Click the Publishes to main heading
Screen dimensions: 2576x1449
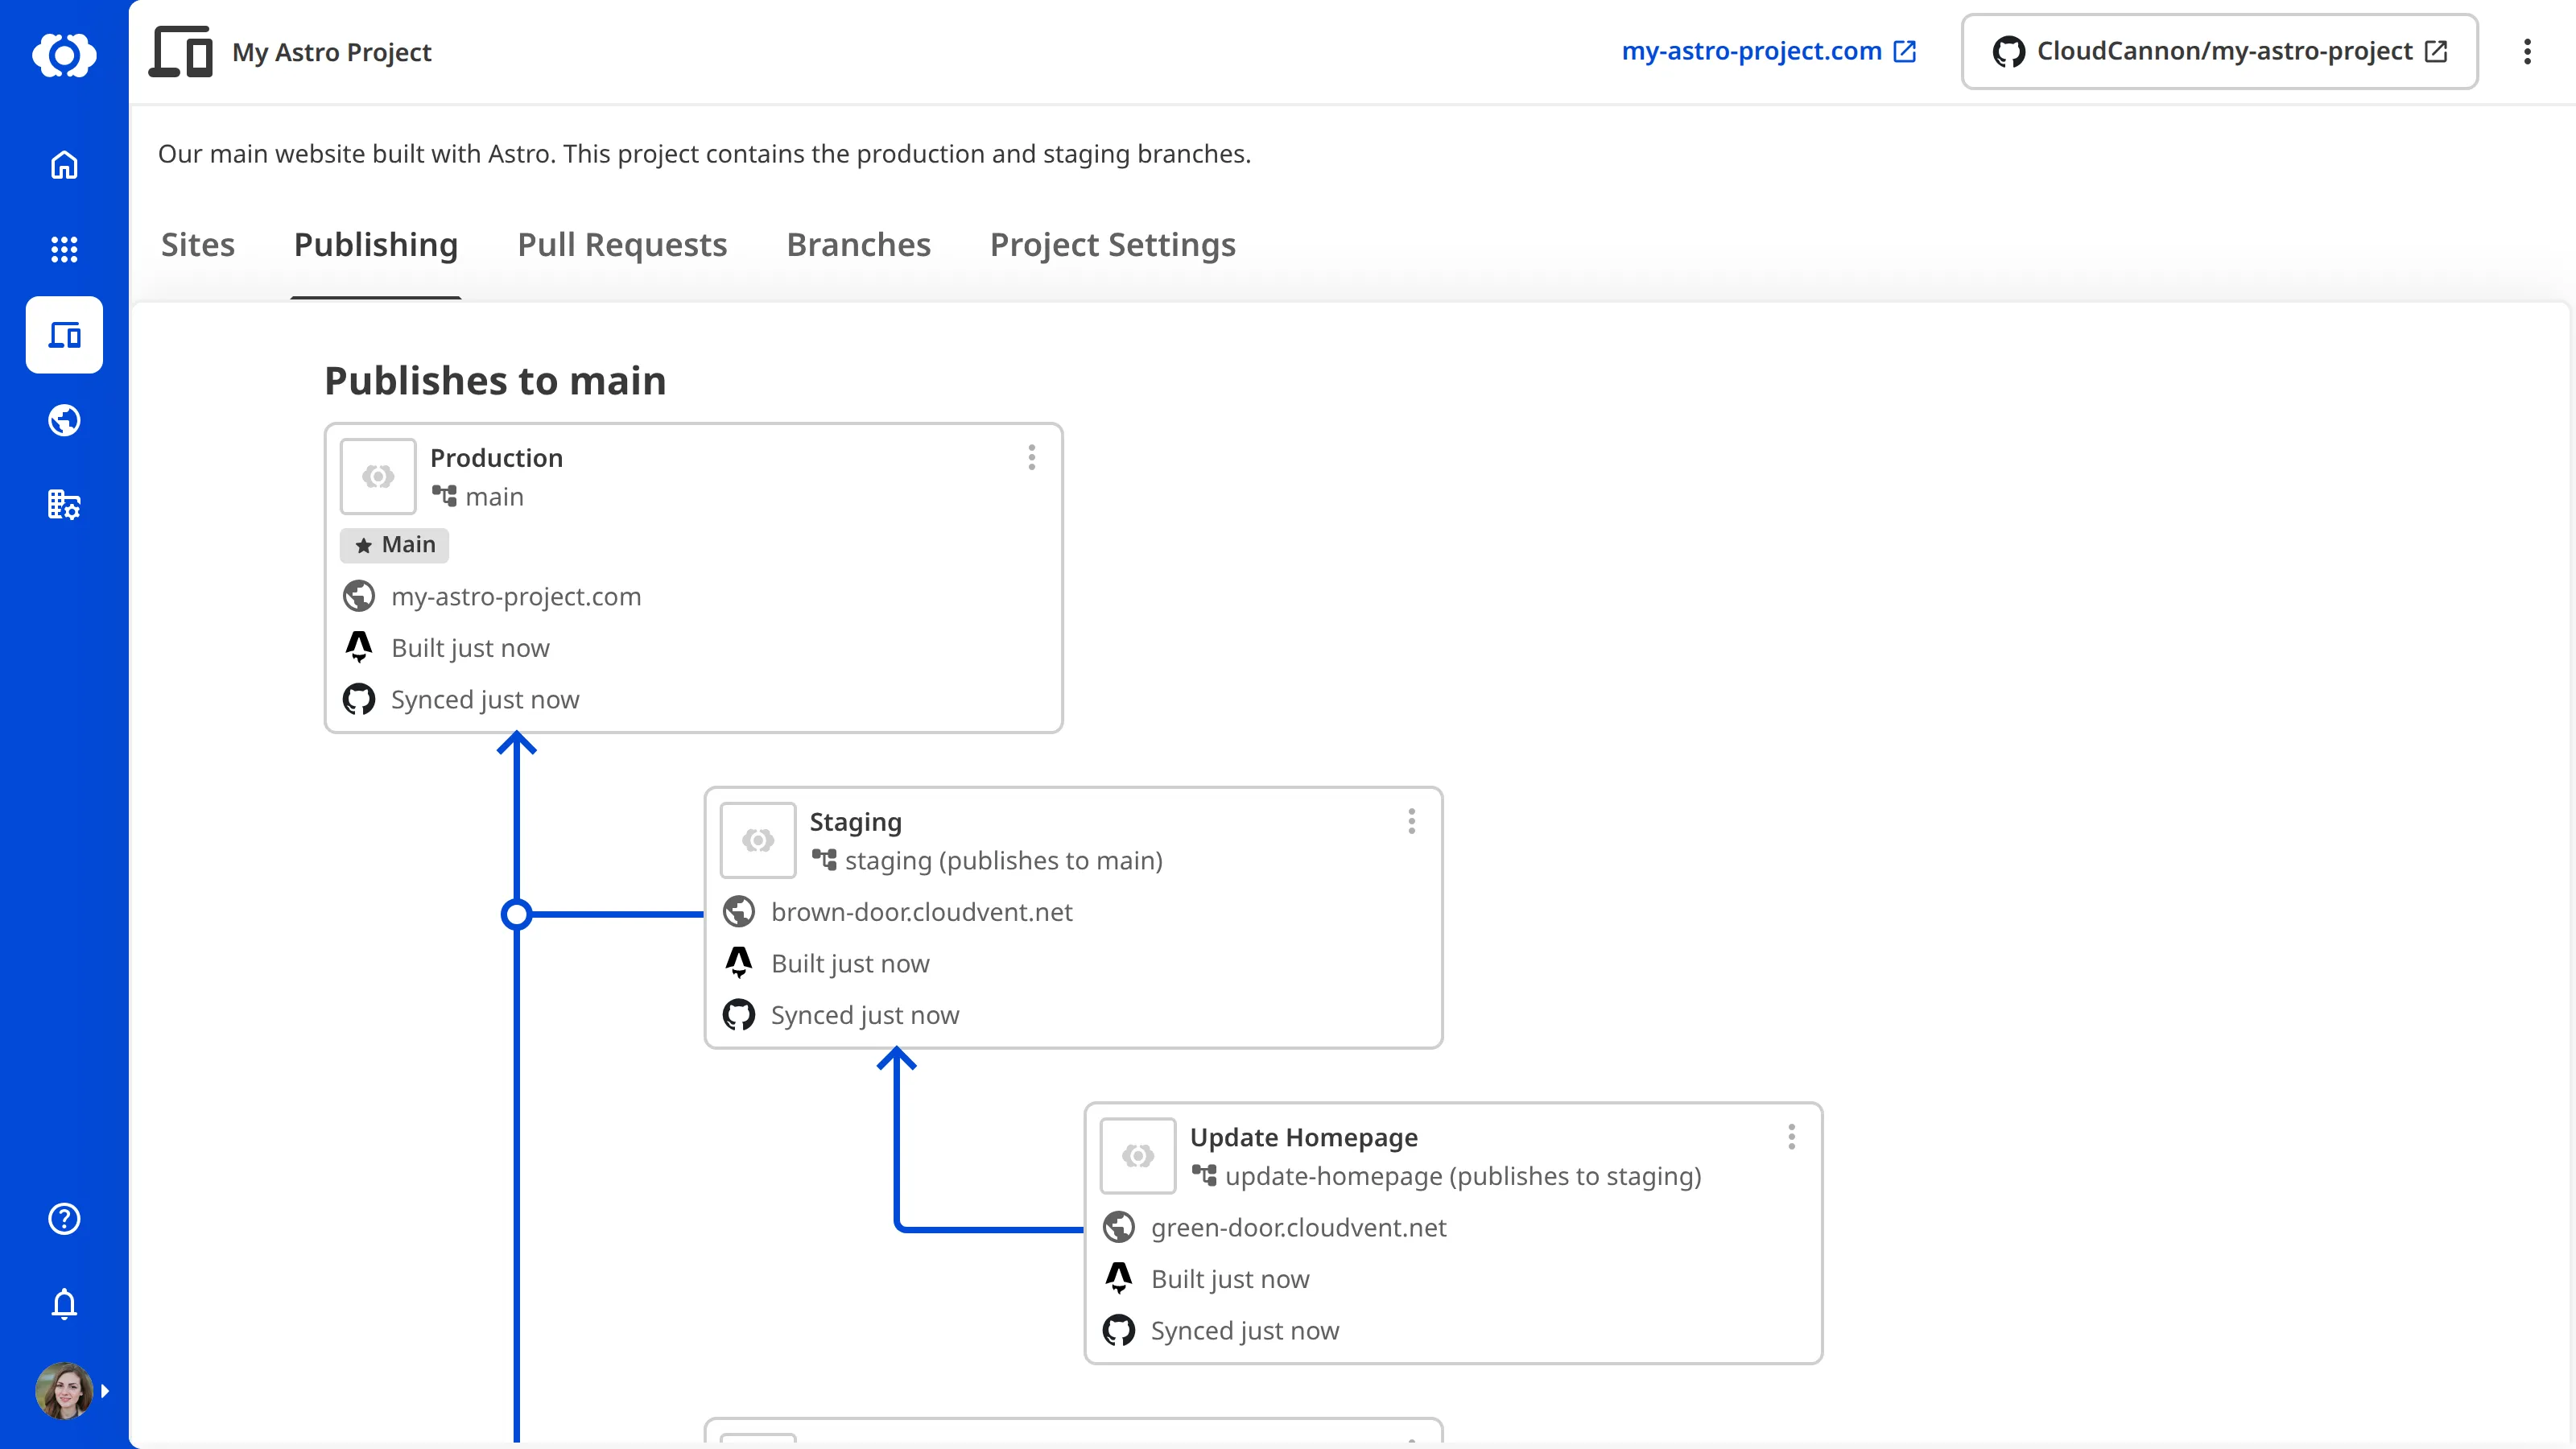(496, 381)
